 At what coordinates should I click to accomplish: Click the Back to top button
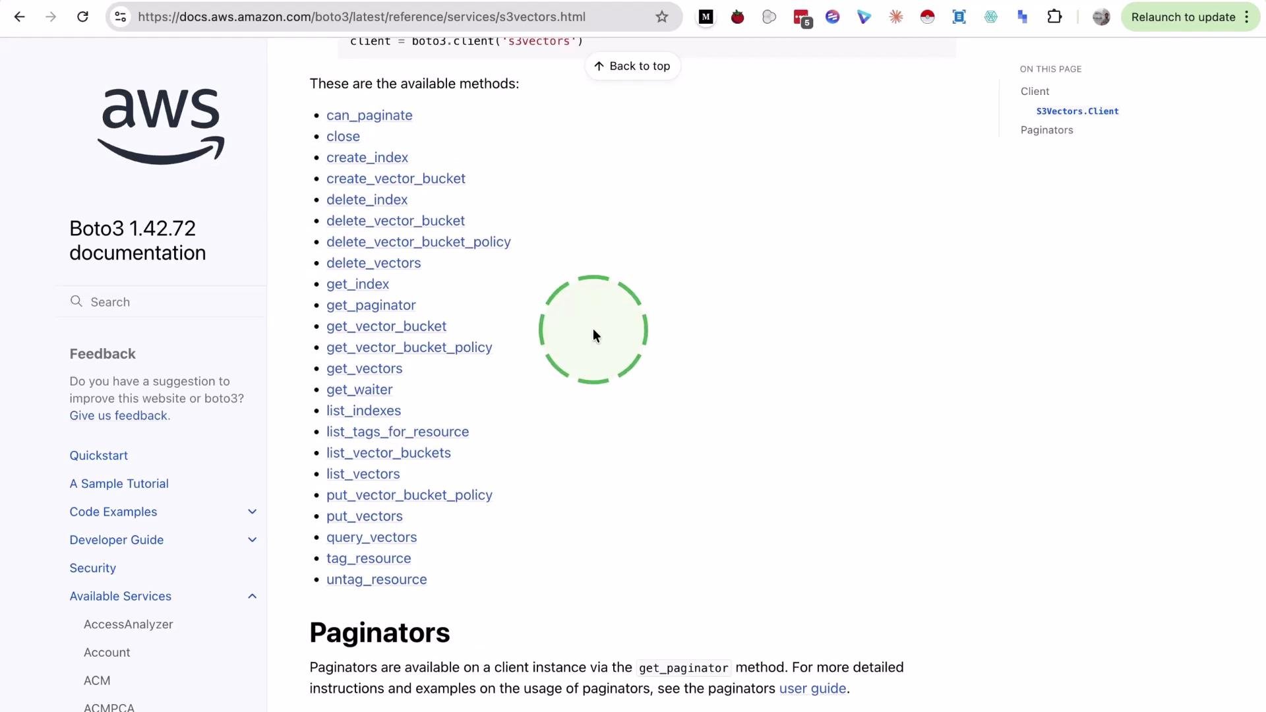[632, 66]
